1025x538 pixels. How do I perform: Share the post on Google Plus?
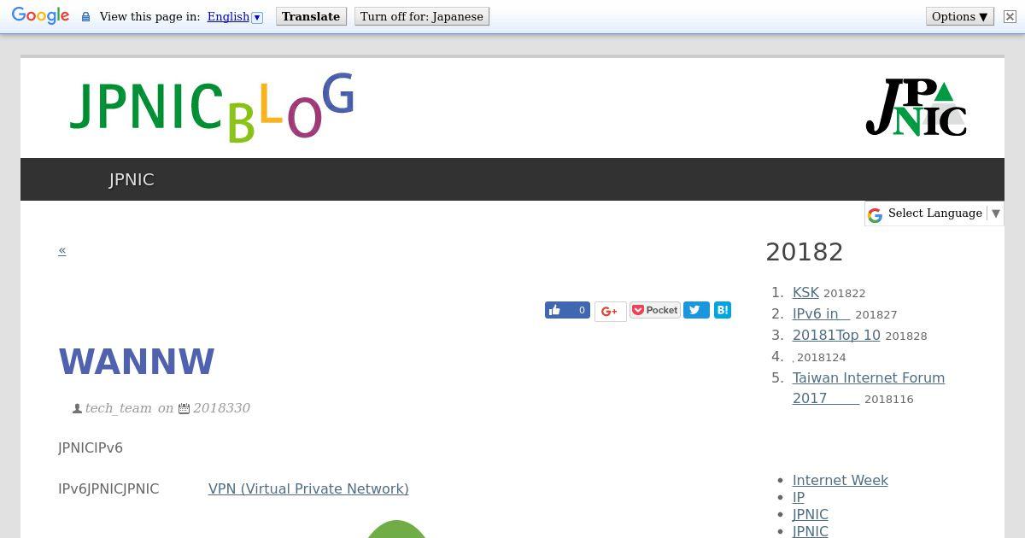(610, 312)
